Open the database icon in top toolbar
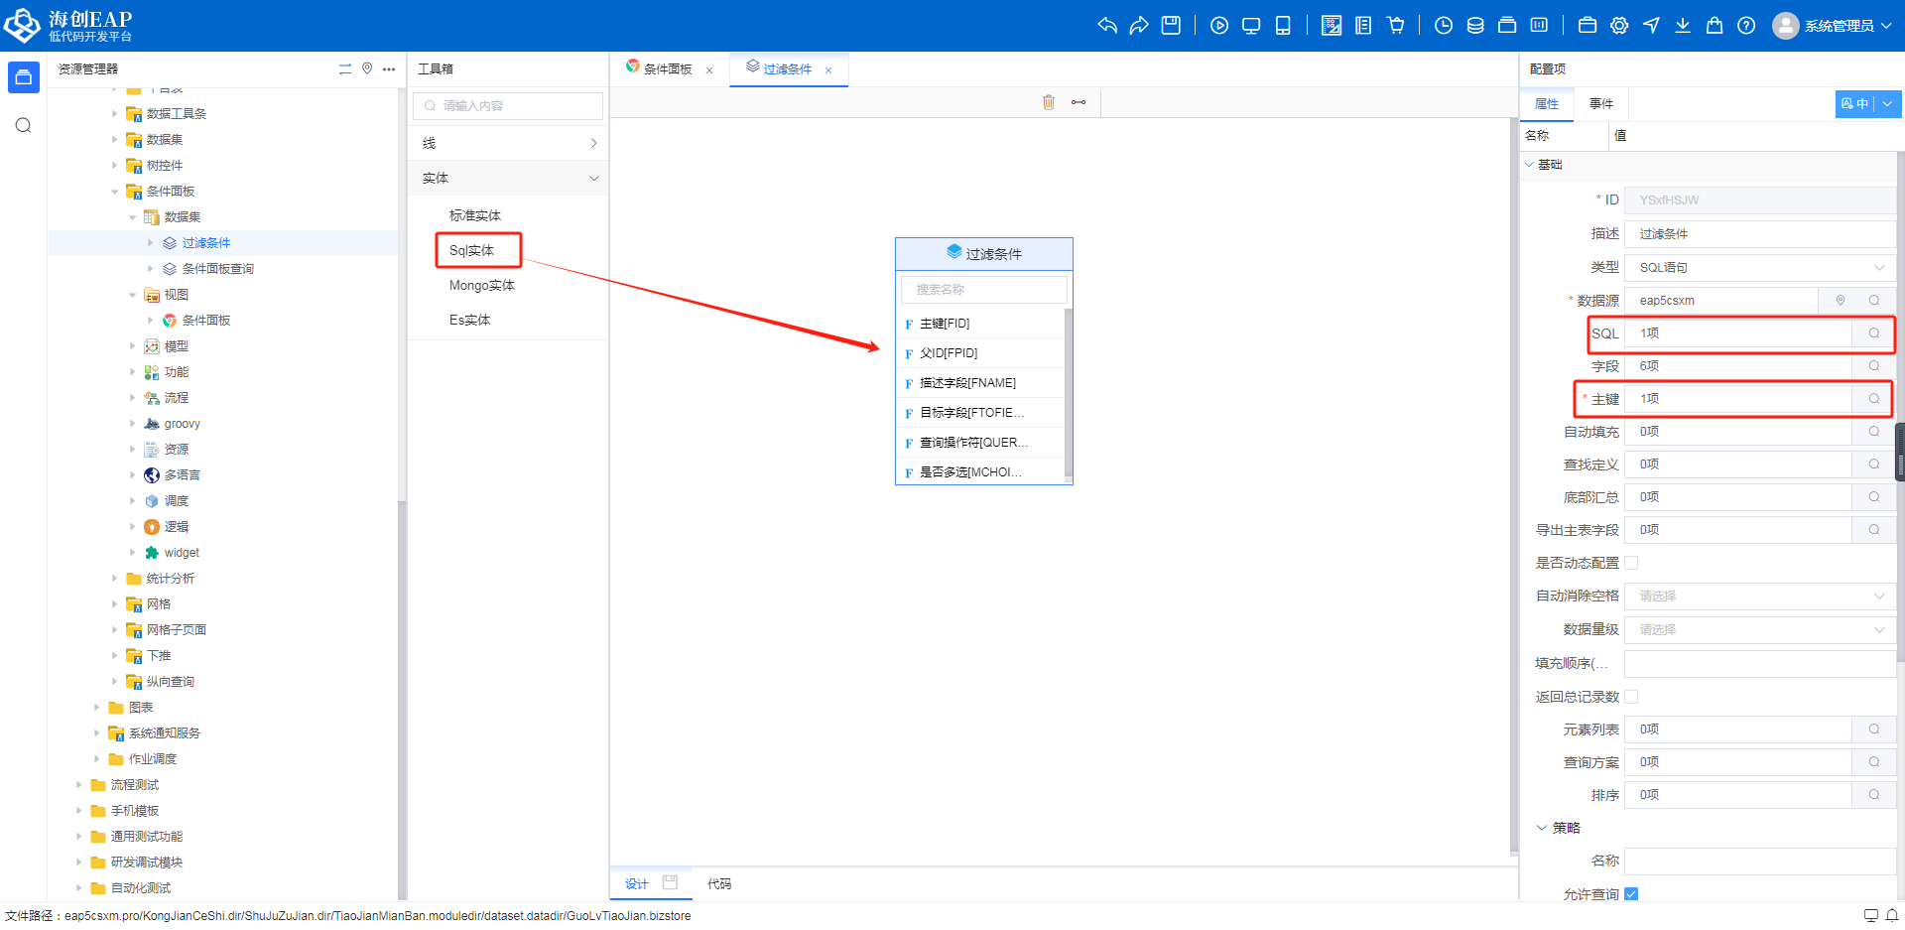Screen dimensions: 1905x930 click(1475, 26)
